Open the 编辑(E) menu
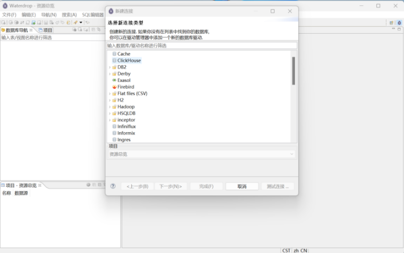 29,14
